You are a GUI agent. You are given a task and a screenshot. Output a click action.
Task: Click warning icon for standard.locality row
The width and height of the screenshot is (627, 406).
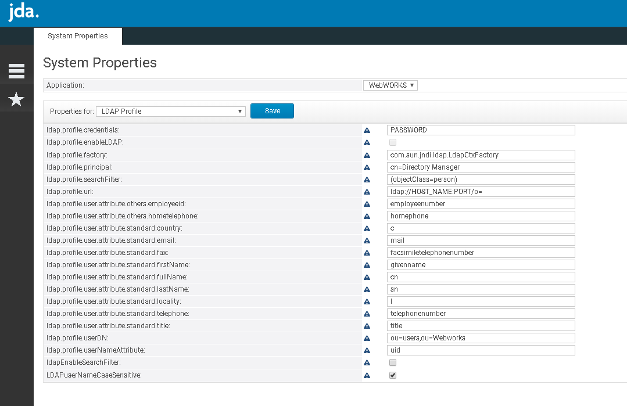(x=367, y=301)
